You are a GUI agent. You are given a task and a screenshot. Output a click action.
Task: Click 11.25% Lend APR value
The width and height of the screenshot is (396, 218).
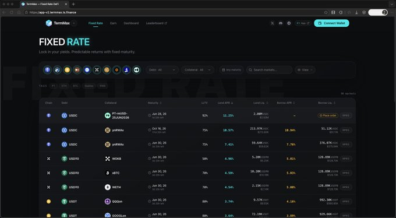tap(228, 115)
